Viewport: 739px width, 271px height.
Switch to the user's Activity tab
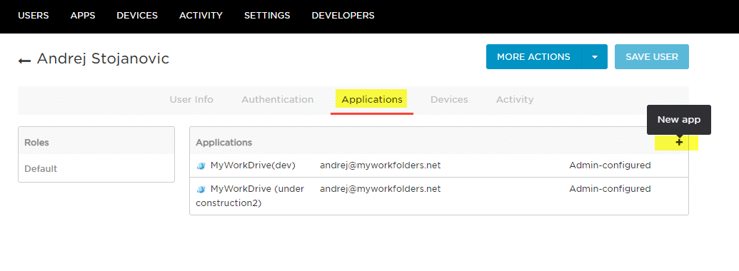pos(515,100)
